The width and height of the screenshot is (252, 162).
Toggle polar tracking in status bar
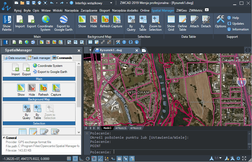(88, 159)
